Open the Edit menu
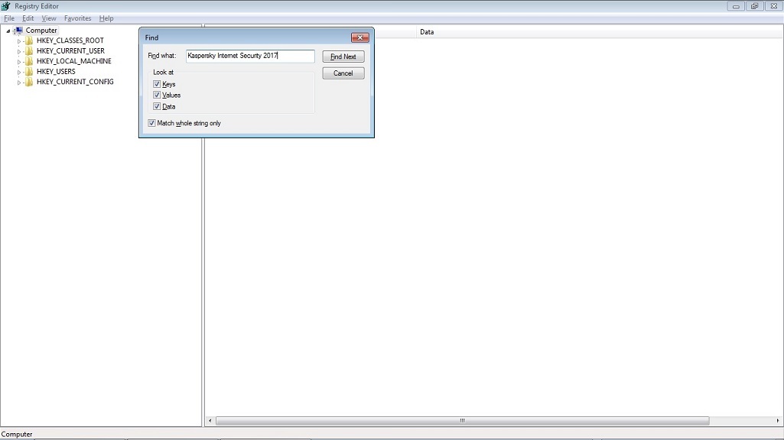 pyautogui.click(x=28, y=18)
